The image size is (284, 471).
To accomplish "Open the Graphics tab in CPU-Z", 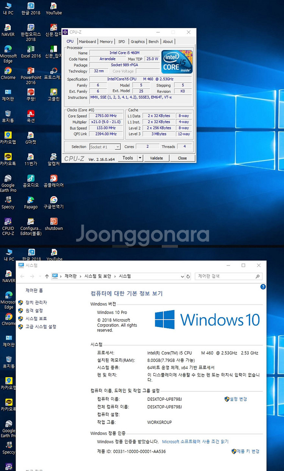I will (138, 42).
